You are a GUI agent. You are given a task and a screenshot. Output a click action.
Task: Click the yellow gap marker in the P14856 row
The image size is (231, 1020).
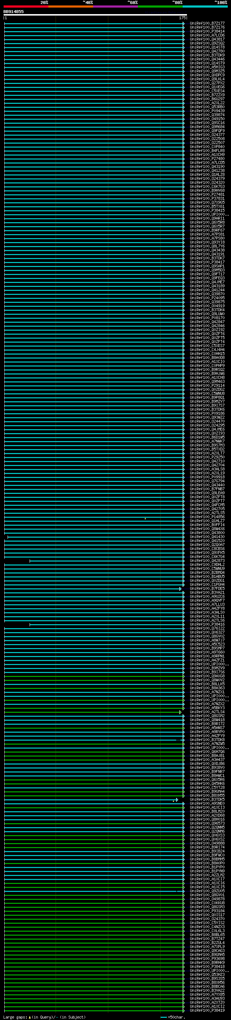[145, 518]
